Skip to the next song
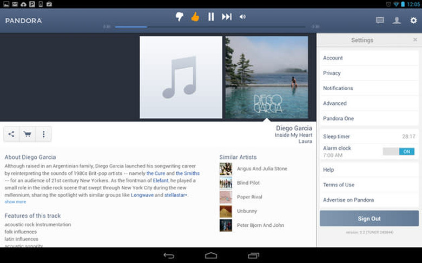Image resolution: width=422 pixels, height=263 pixels. click(x=227, y=17)
